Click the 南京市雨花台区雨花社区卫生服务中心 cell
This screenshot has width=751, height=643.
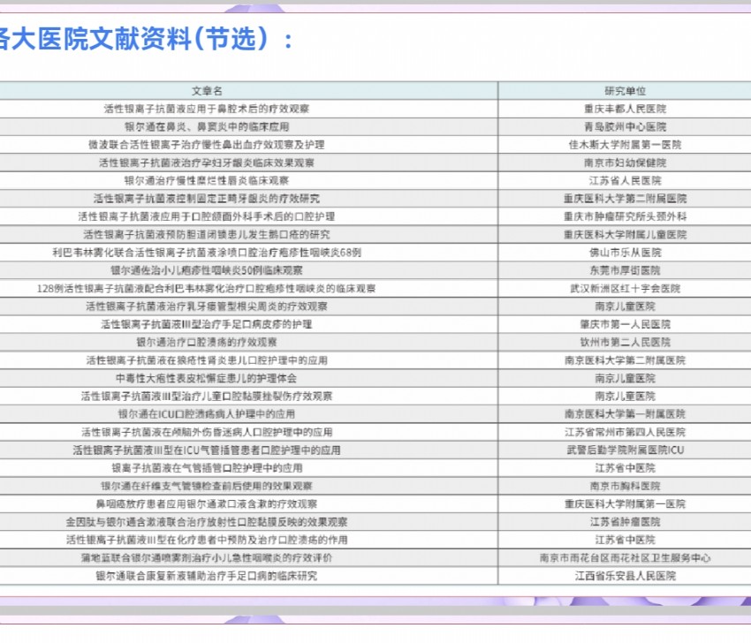[625, 557]
